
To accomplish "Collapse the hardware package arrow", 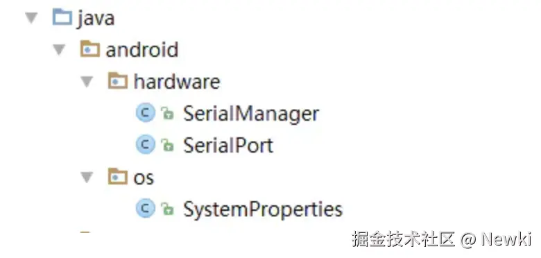I will click(x=87, y=82).
